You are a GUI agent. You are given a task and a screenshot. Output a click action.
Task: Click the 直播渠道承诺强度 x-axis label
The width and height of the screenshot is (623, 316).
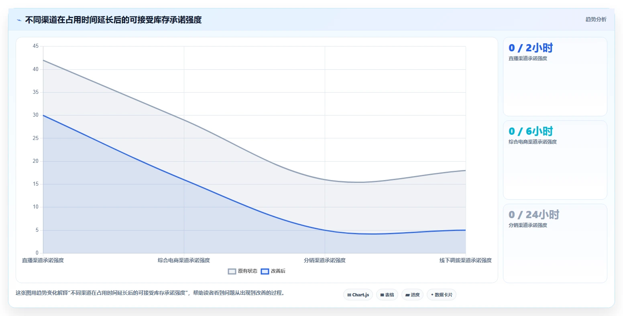coord(43,260)
